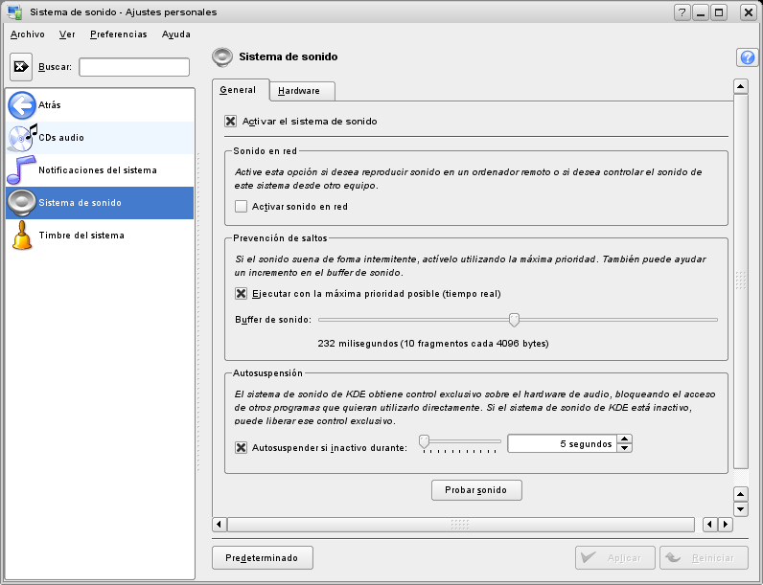Click the blue help icon at top right

[747, 57]
